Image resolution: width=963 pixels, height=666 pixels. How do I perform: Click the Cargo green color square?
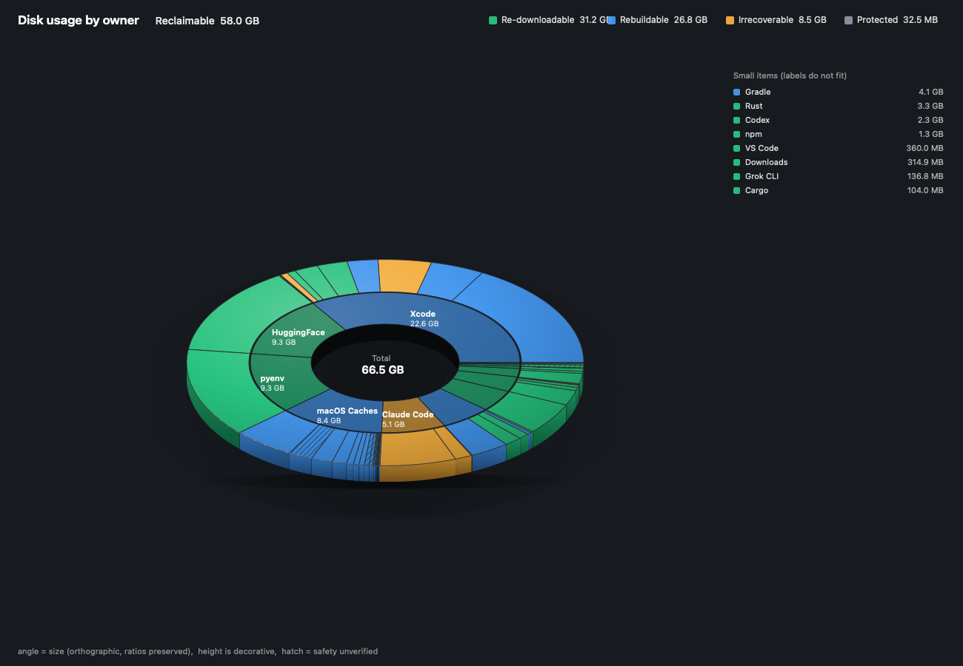tap(736, 190)
